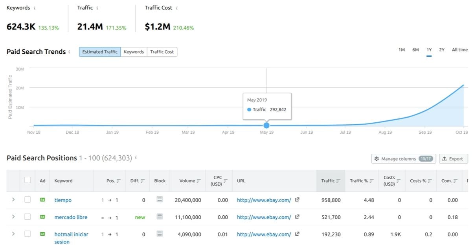Open ebay.com URL in the tiempo row
474x249 pixels.
click(264, 200)
